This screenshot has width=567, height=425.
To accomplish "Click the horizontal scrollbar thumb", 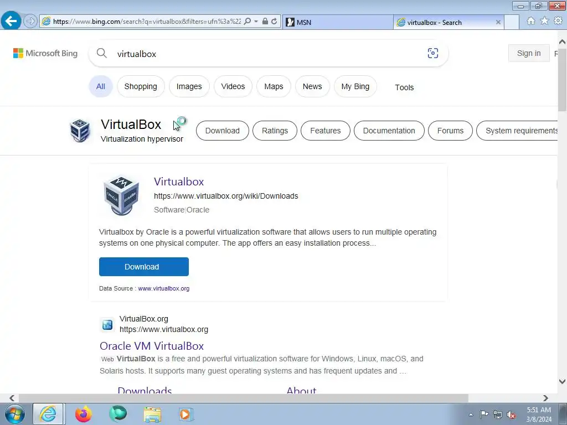I will [244, 398].
